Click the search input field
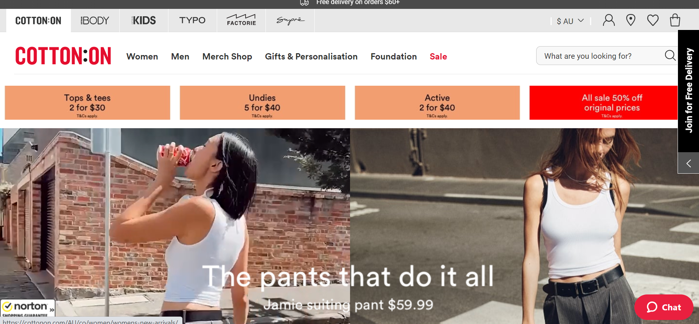This screenshot has width=699, height=324. coord(598,56)
